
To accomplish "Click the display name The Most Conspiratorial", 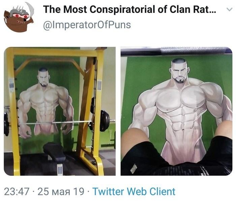I will click(x=129, y=9).
